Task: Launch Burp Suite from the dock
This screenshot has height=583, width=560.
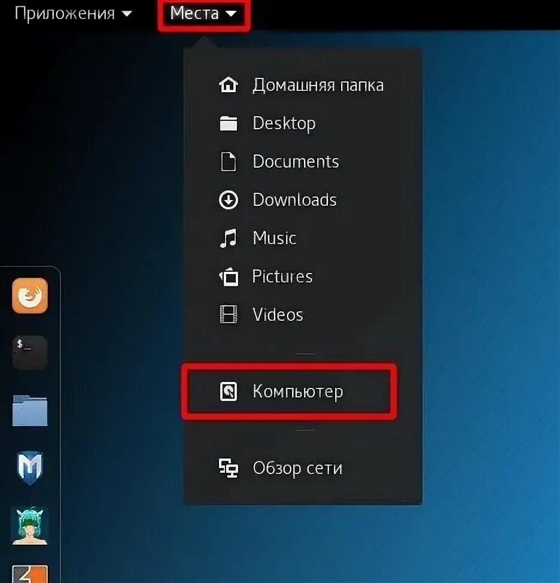Action: (30, 573)
